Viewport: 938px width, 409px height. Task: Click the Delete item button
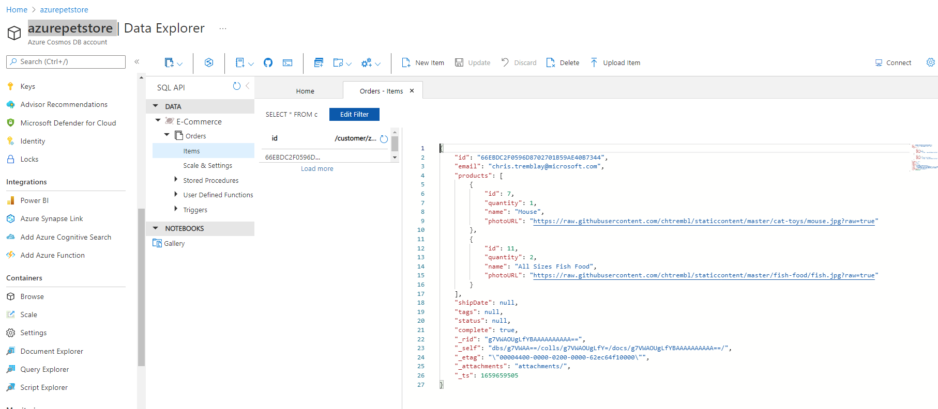click(563, 62)
